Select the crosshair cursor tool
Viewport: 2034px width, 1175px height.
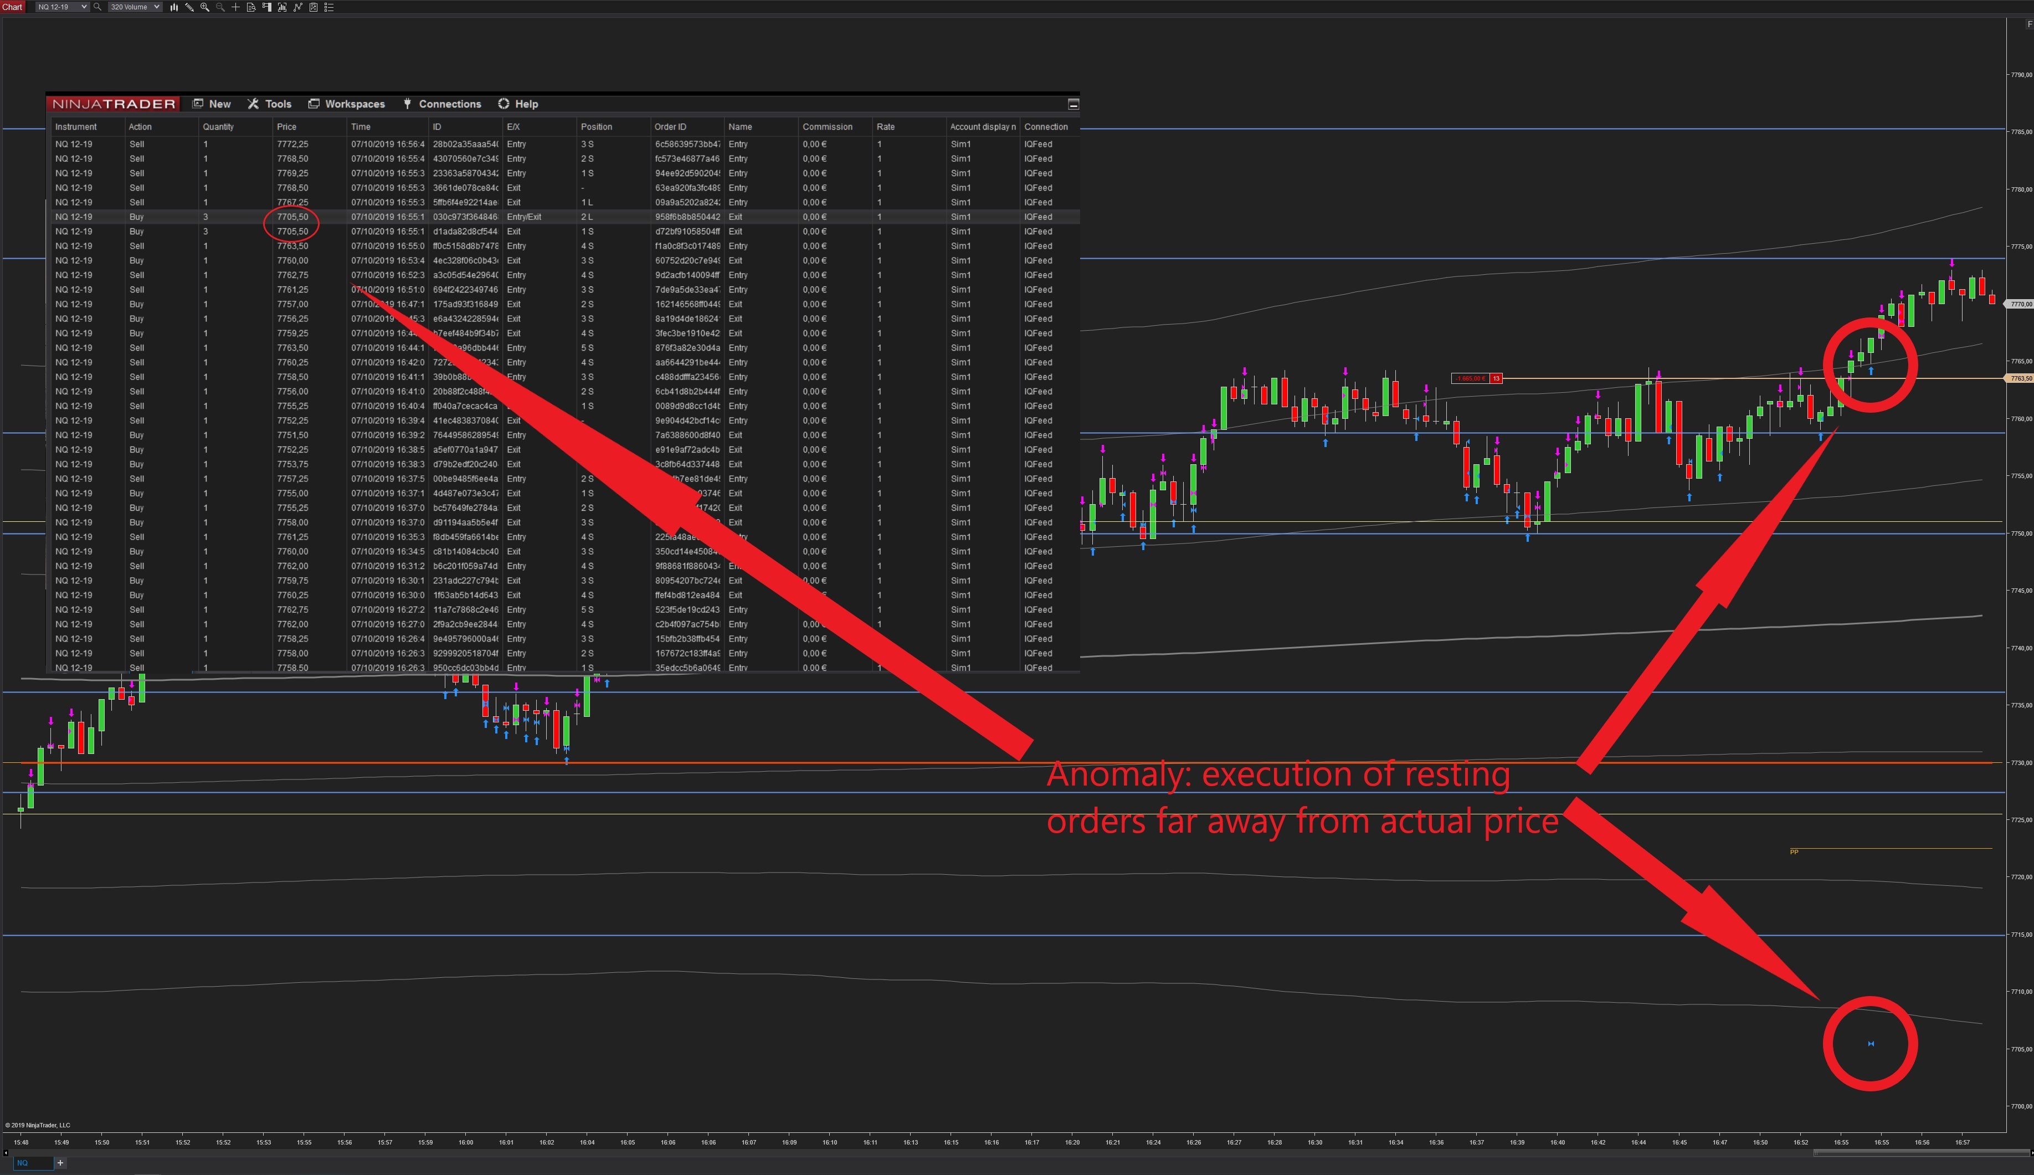tap(235, 7)
